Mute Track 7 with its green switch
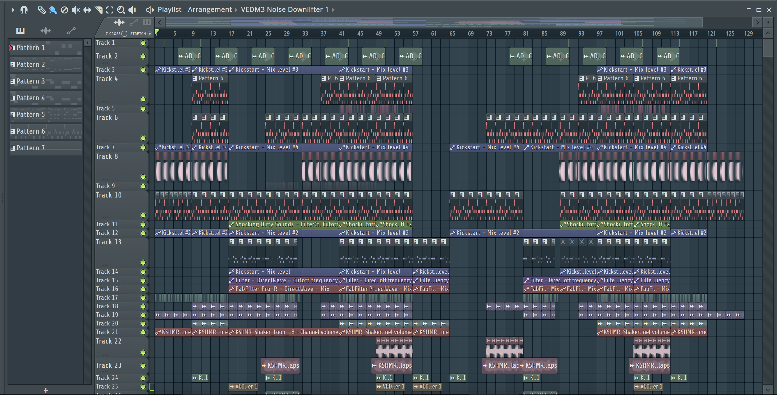The height and width of the screenshot is (395, 777). pyautogui.click(x=143, y=147)
